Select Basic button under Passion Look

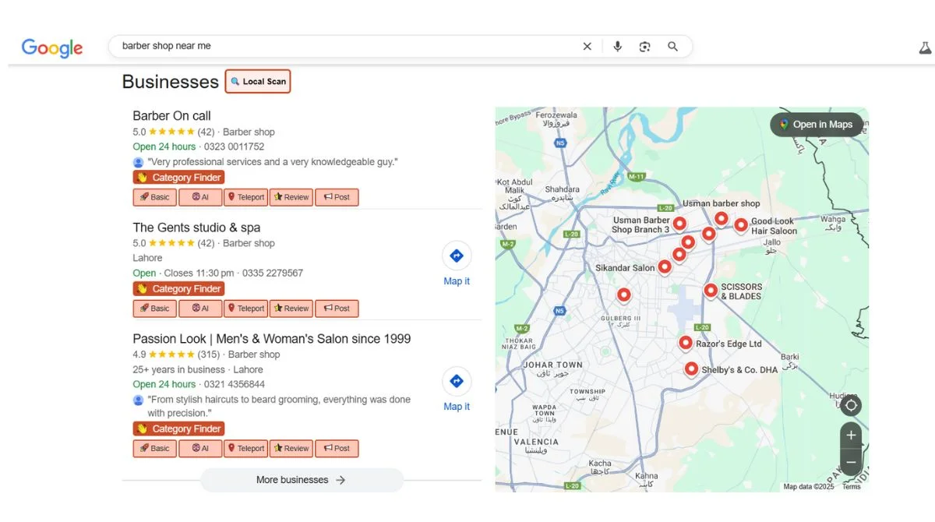click(154, 449)
